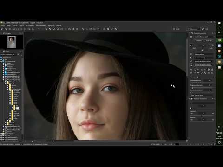Click the first icon in the main toolbar
The image size is (223, 167).
pos(2,29)
